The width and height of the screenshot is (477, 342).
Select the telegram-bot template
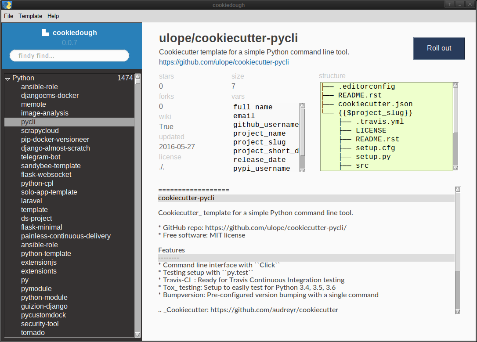[41, 157]
